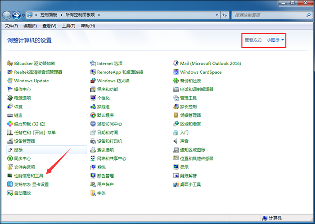Open the 查看(V) menu
Image resolution: width=315 pixels, height=224 pixels.
coord(49,26)
